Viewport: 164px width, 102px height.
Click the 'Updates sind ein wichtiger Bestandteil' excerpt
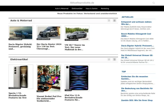(x=138, y=82)
